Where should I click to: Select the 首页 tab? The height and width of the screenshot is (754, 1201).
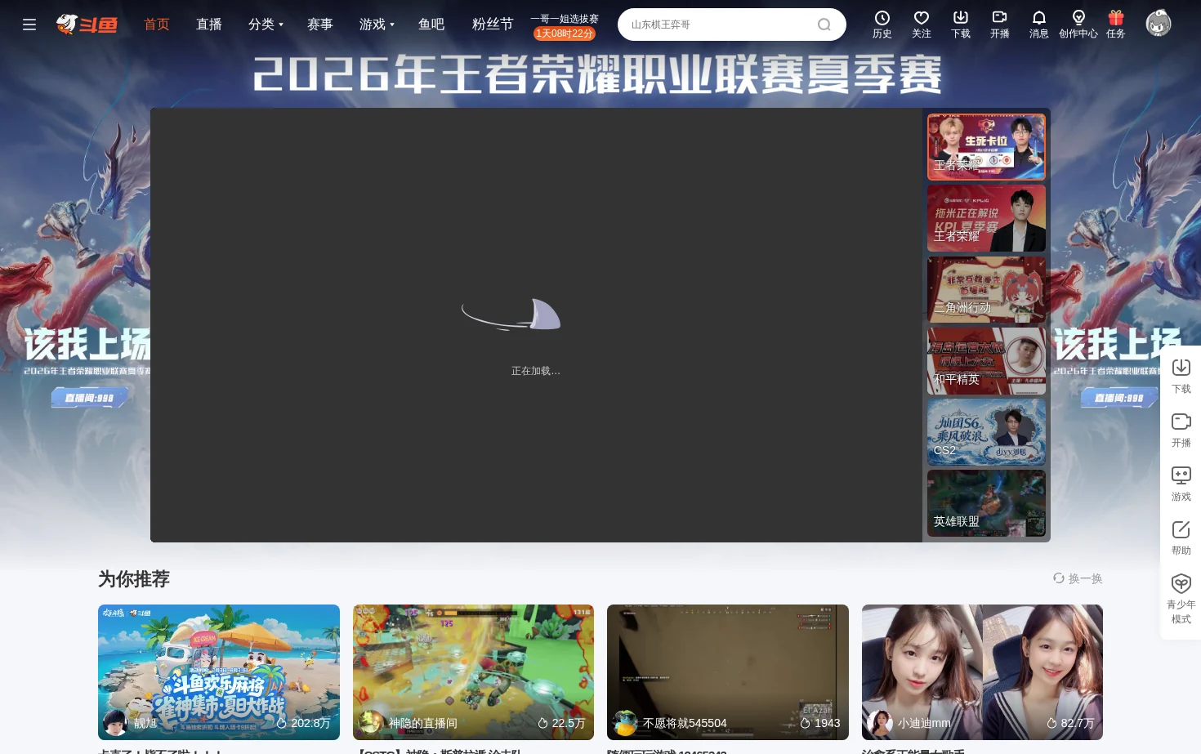pyautogui.click(x=157, y=25)
